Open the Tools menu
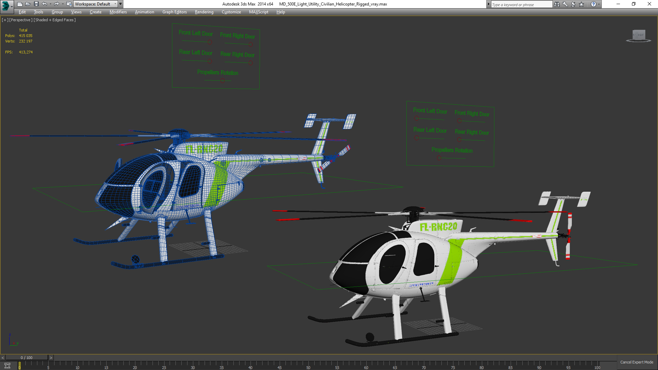 point(38,12)
